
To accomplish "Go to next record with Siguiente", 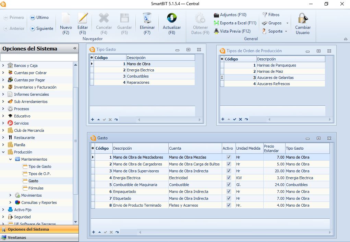I will pos(42,28).
